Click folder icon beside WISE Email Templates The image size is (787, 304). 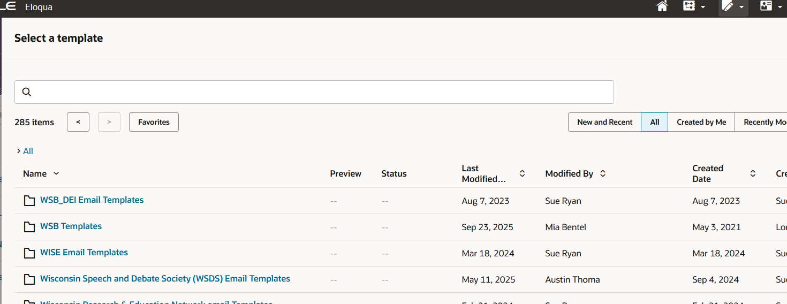pyautogui.click(x=29, y=253)
